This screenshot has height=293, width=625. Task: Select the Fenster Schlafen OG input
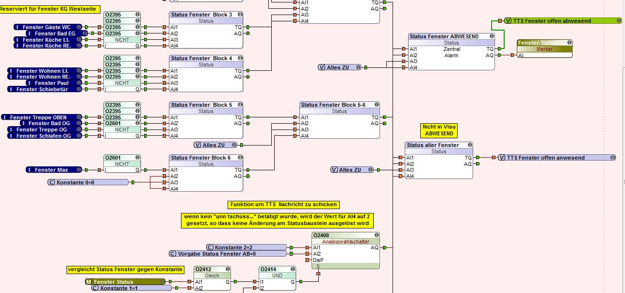coord(45,136)
